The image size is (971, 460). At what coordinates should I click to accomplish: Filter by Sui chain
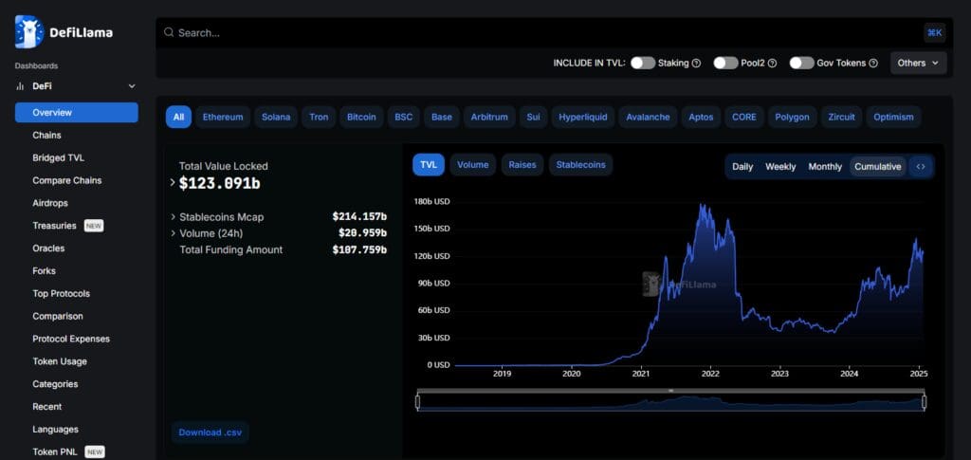tap(533, 117)
